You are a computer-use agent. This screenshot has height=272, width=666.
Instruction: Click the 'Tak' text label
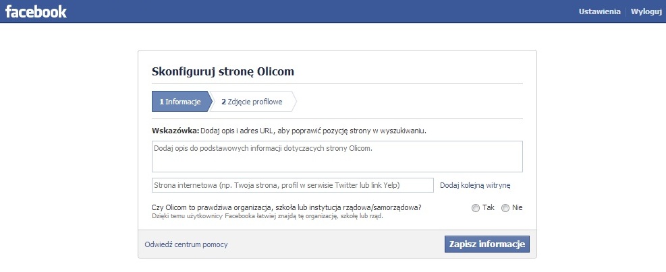tap(489, 207)
